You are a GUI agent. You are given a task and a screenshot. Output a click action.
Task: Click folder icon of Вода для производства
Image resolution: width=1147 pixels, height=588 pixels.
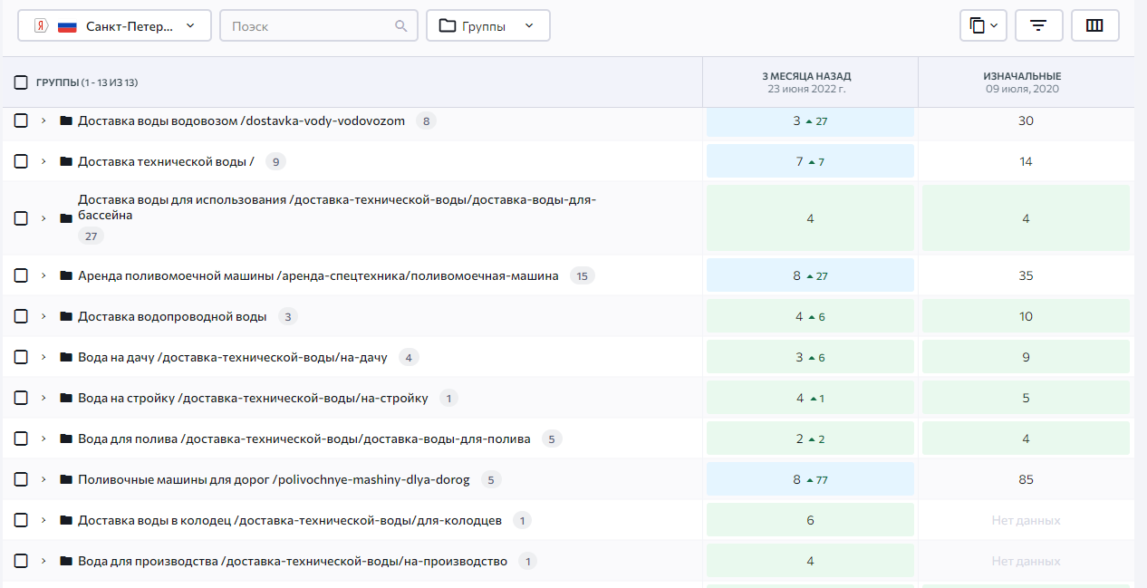coord(65,561)
